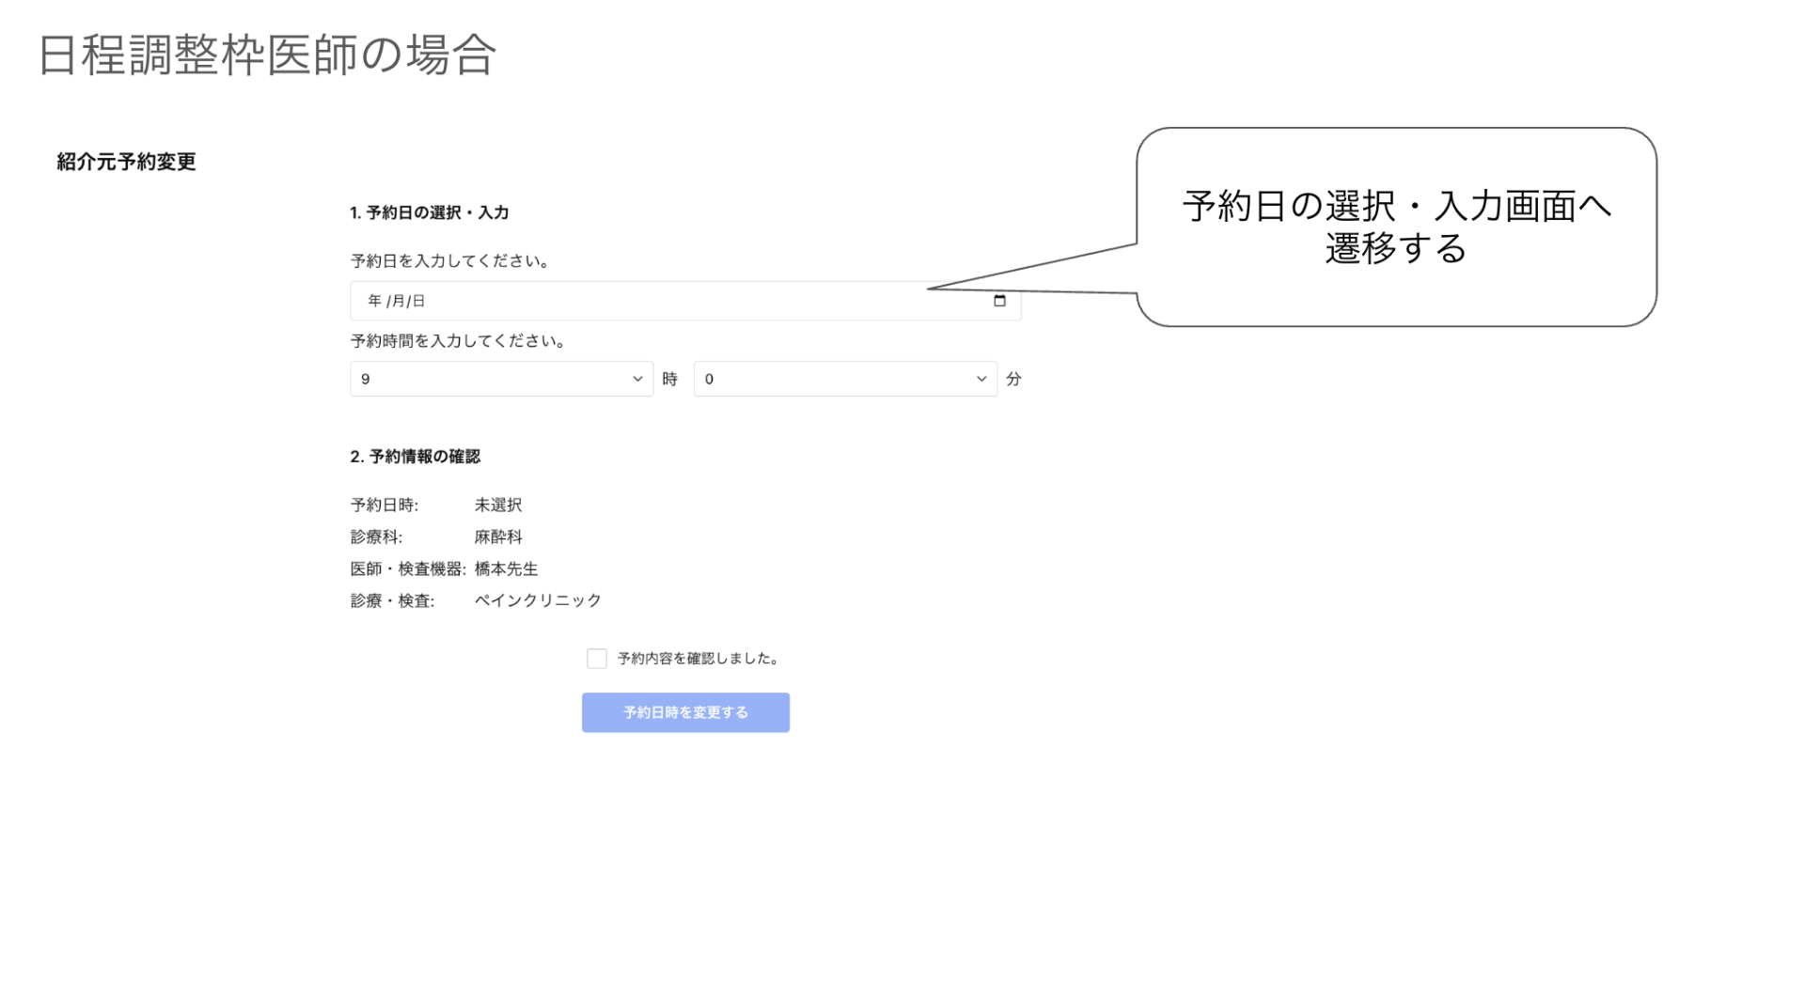This screenshot has height=981, width=1805.
Task: Click the 予約内容を確認しました。 label text
Action: click(699, 659)
